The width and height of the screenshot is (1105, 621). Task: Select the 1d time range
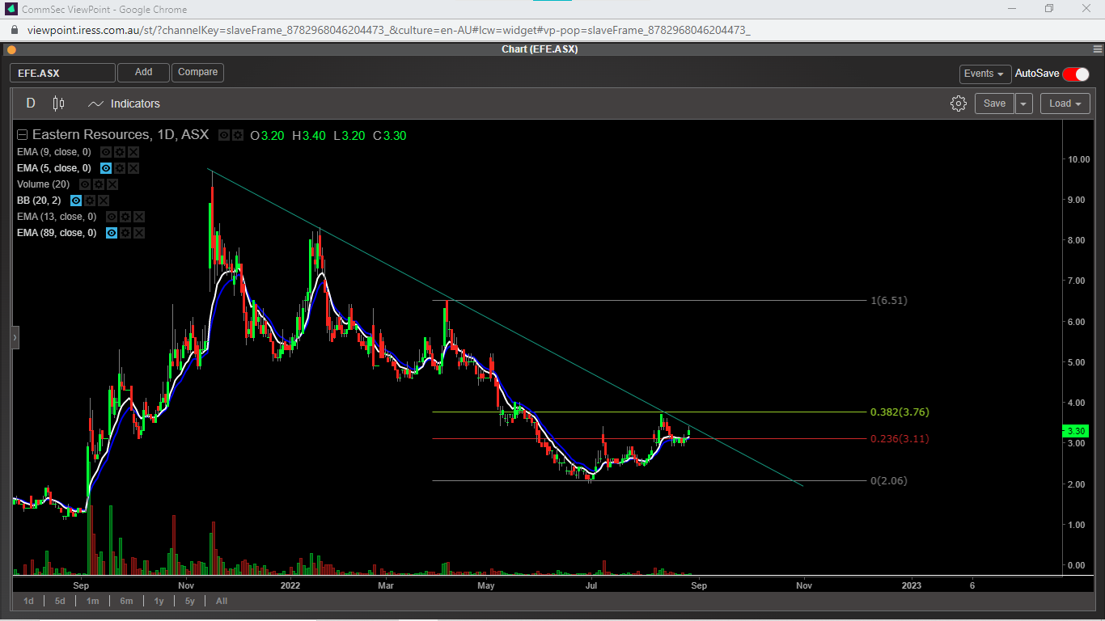tap(29, 601)
